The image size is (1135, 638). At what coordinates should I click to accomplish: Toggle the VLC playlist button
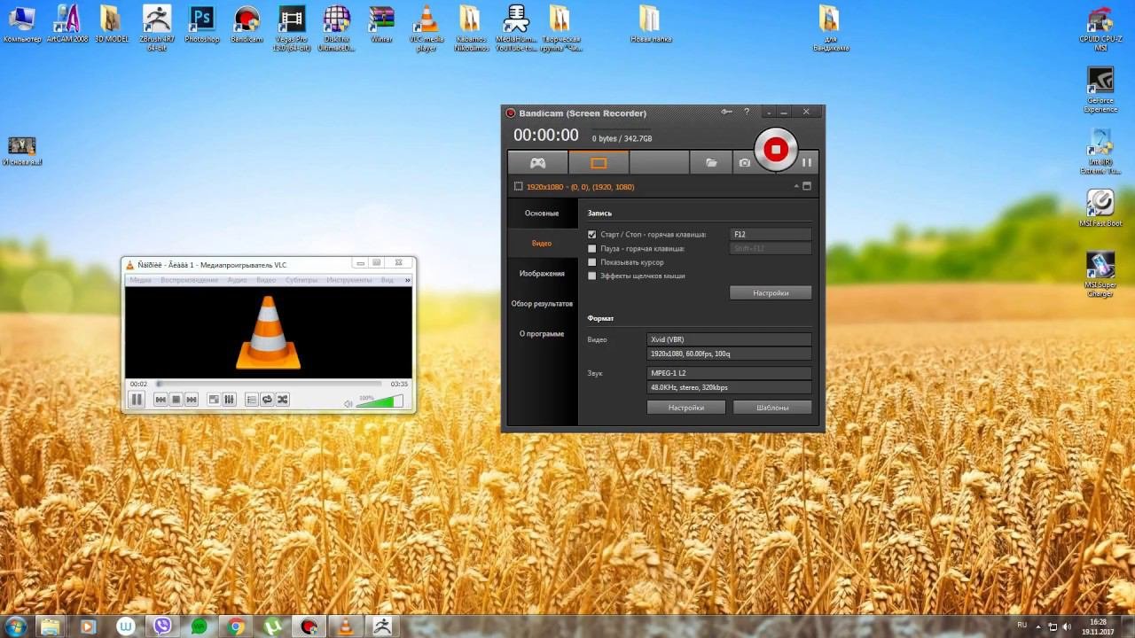(251, 400)
